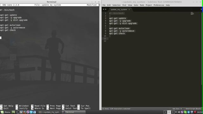The height and width of the screenshot is (114, 203).
Task: Open the Selection menu
Action: point(116,5)
